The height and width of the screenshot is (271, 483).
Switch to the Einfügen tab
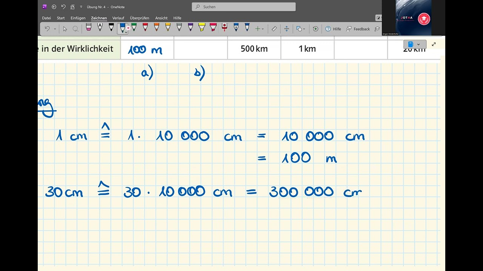(78, 18)
